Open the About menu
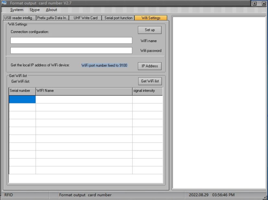Viewport: 268px width, 200px height. point(51,10)
